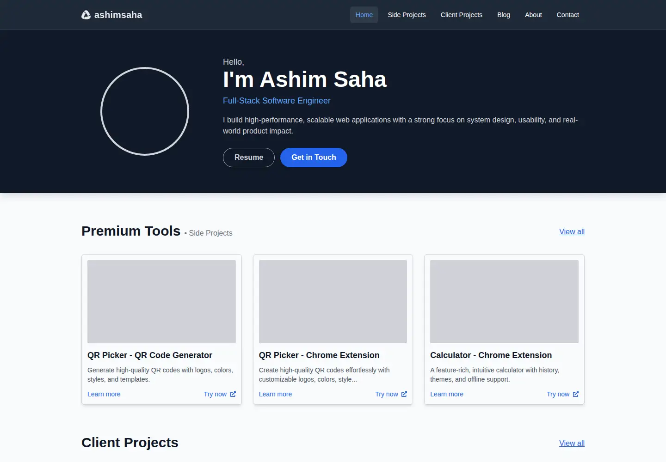Learn more about QR Code Generator
The width and height of the screenshot is (666, 462).
104,394
